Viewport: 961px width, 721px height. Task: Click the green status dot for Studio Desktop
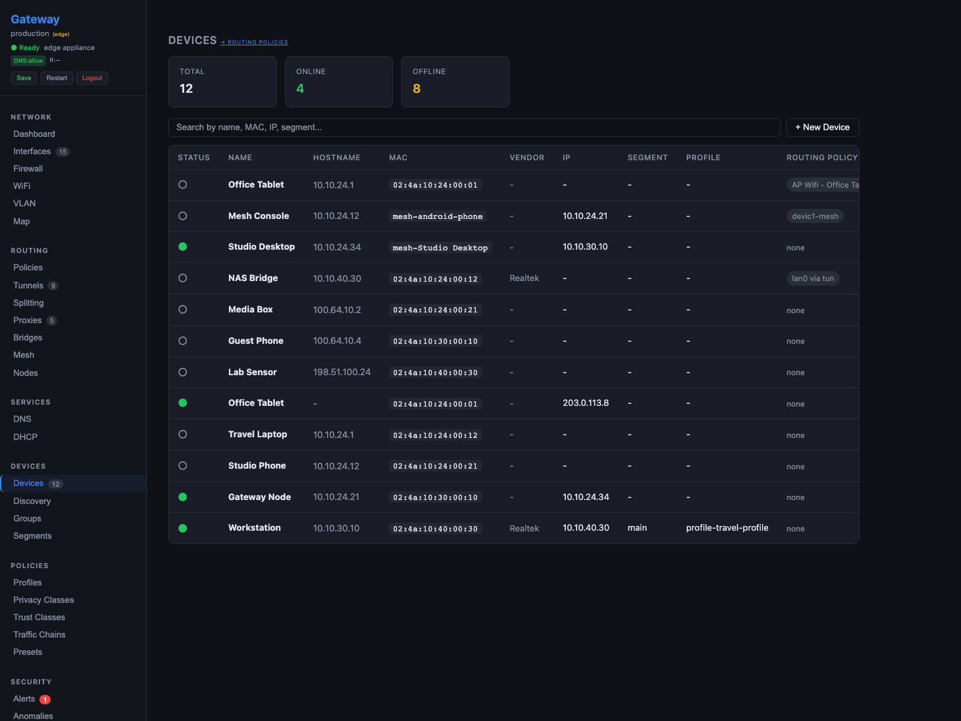coord(183,247)
